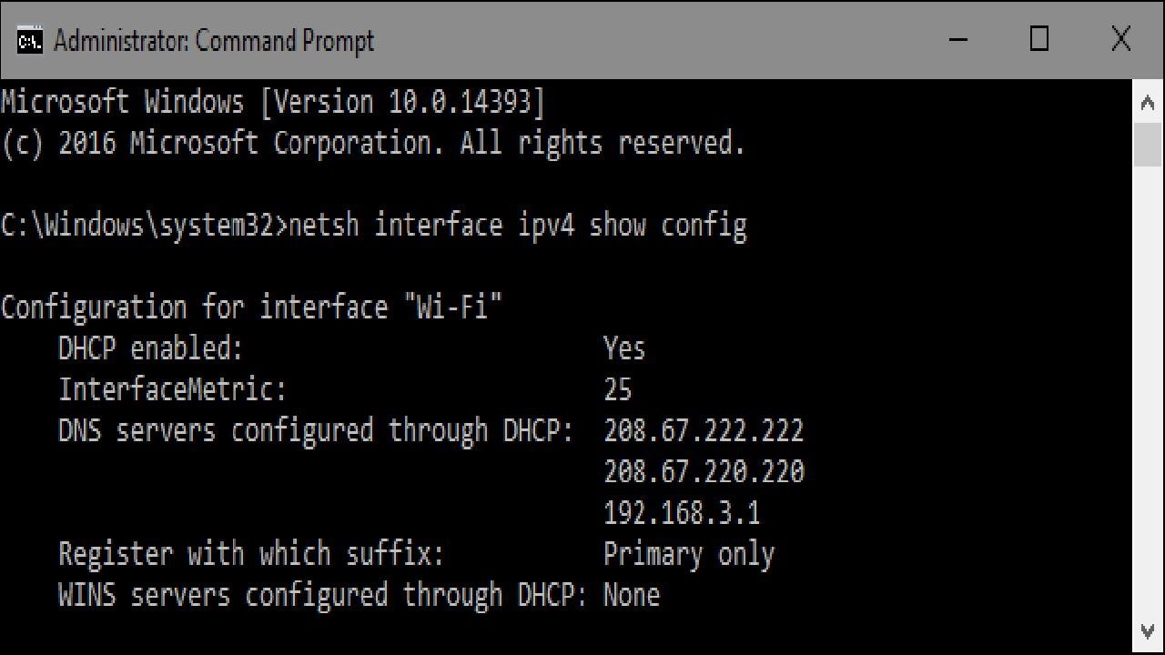This screenshot has height=655, width=1165.
Task: Click the scrollbar down arrow
Action: point(1148,630)
